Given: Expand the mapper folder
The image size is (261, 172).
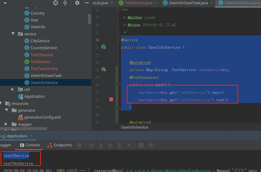Looking at the screenshot, I should [x=6, y=124].
